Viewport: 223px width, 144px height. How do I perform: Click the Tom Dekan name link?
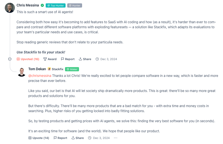37,69
